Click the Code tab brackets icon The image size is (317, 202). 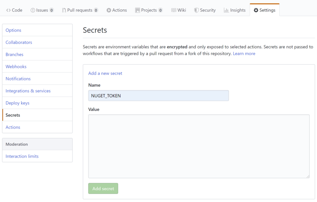(x=8, y=10)
